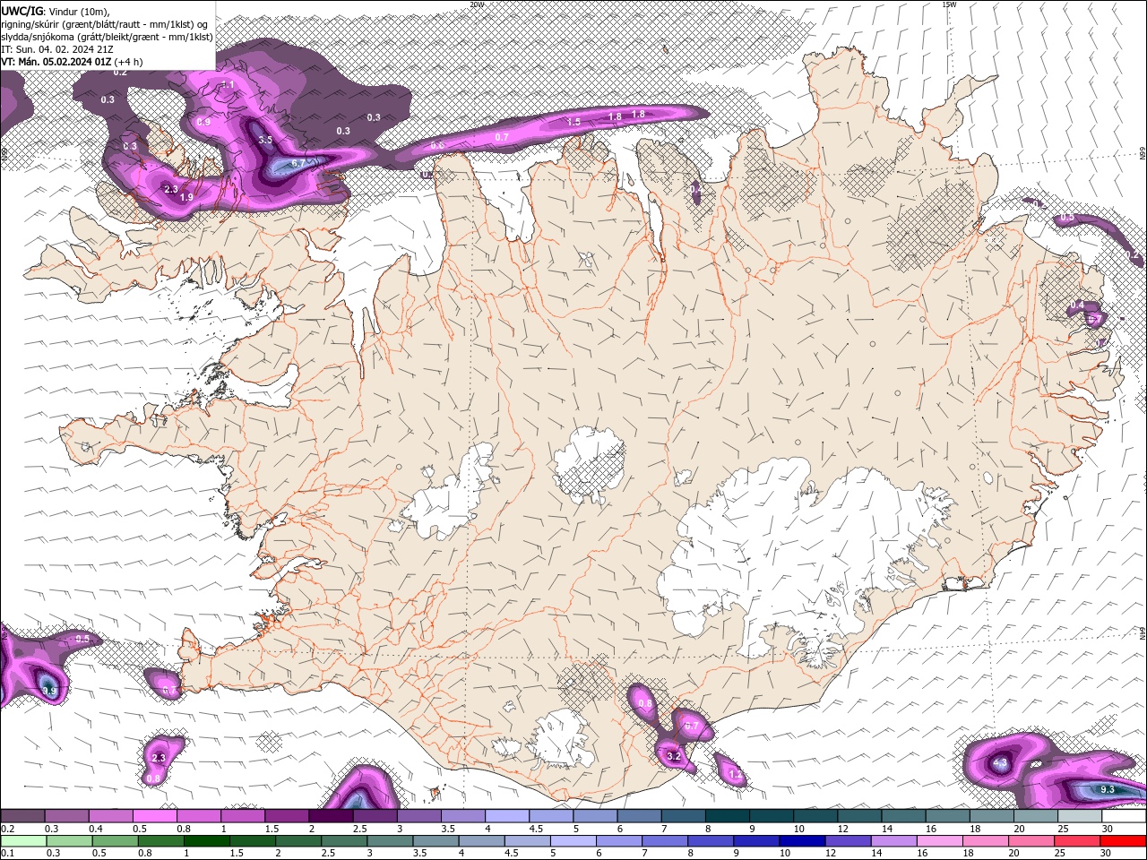
Task: Select the UWC/IG title text
Action: (x=22, y=11)
